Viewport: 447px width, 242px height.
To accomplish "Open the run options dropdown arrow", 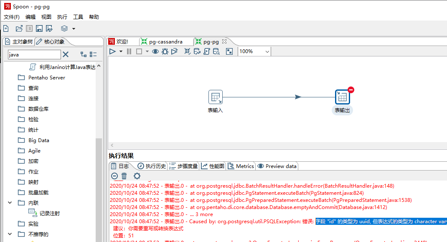I will click(x=120, y=51).
